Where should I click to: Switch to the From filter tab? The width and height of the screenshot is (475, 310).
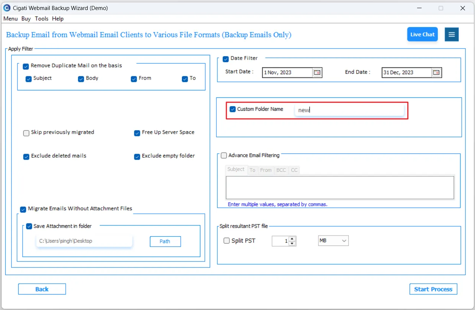click(266, 170)
